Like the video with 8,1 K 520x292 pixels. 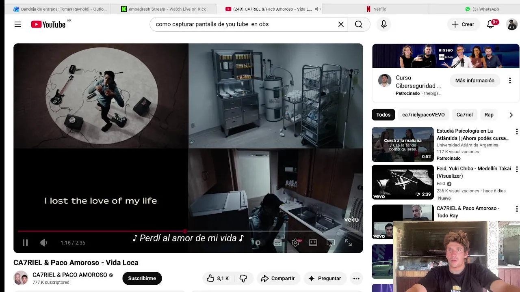click(x=217, y=279)
